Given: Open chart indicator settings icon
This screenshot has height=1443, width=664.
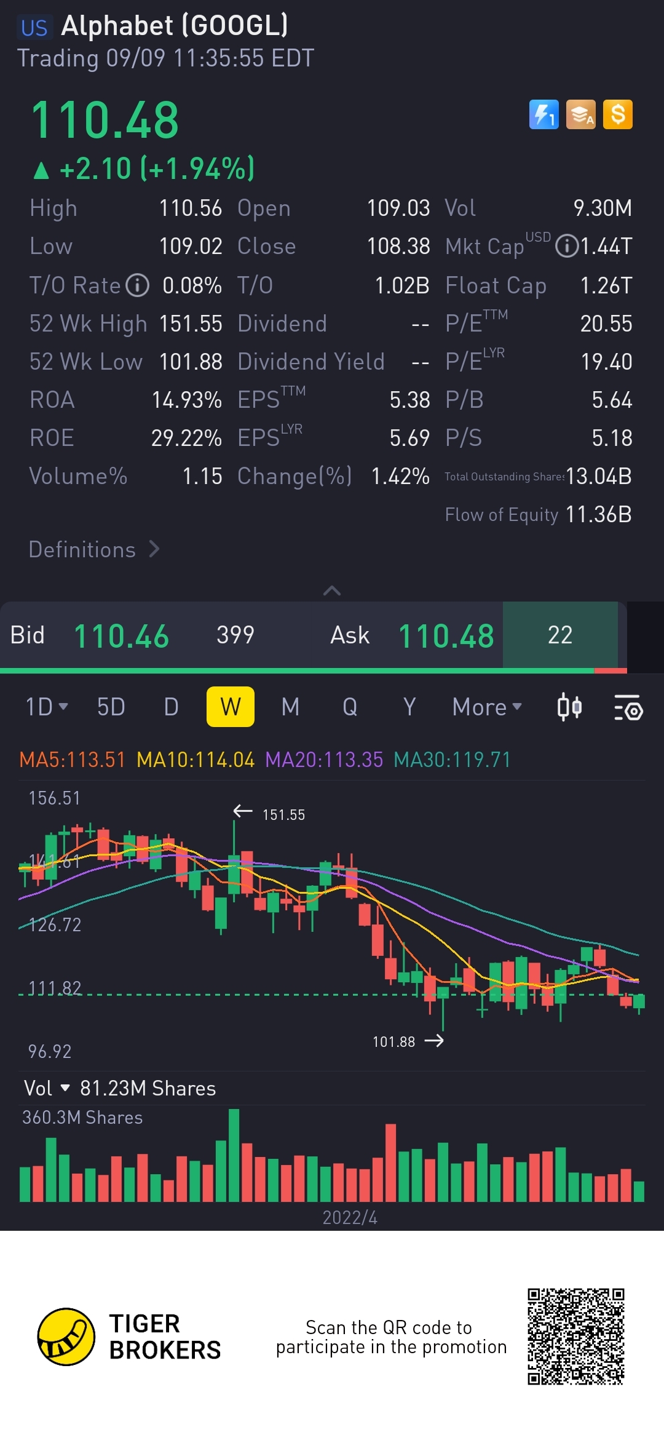Looking at the screenshot, I should (628, 707).
